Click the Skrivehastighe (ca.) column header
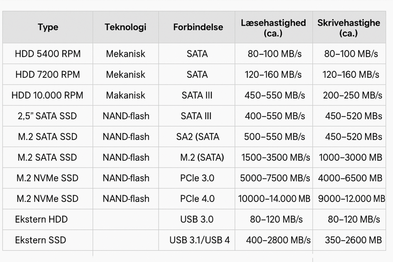 pyautogui.click(x=348, y=28)
